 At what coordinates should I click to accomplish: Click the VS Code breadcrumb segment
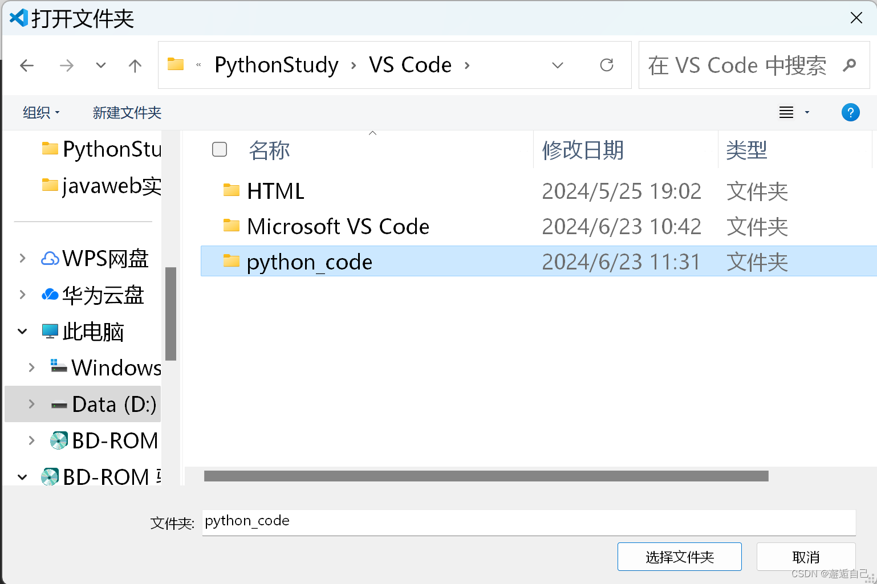click(x=410, y=65)
